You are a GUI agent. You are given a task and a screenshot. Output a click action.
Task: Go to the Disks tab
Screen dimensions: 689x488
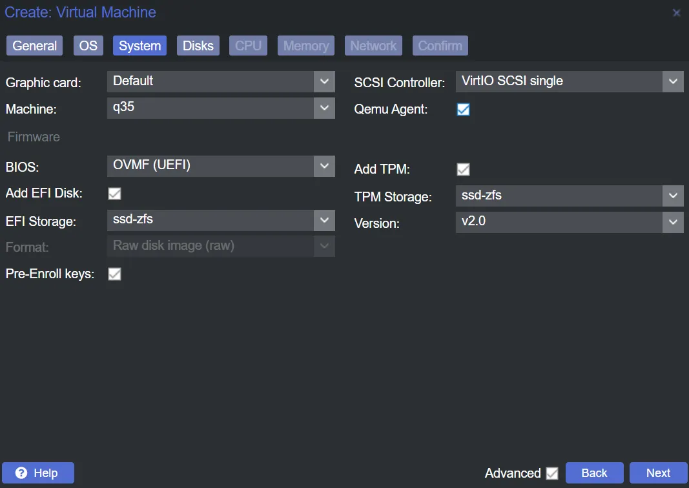[198, 46]
